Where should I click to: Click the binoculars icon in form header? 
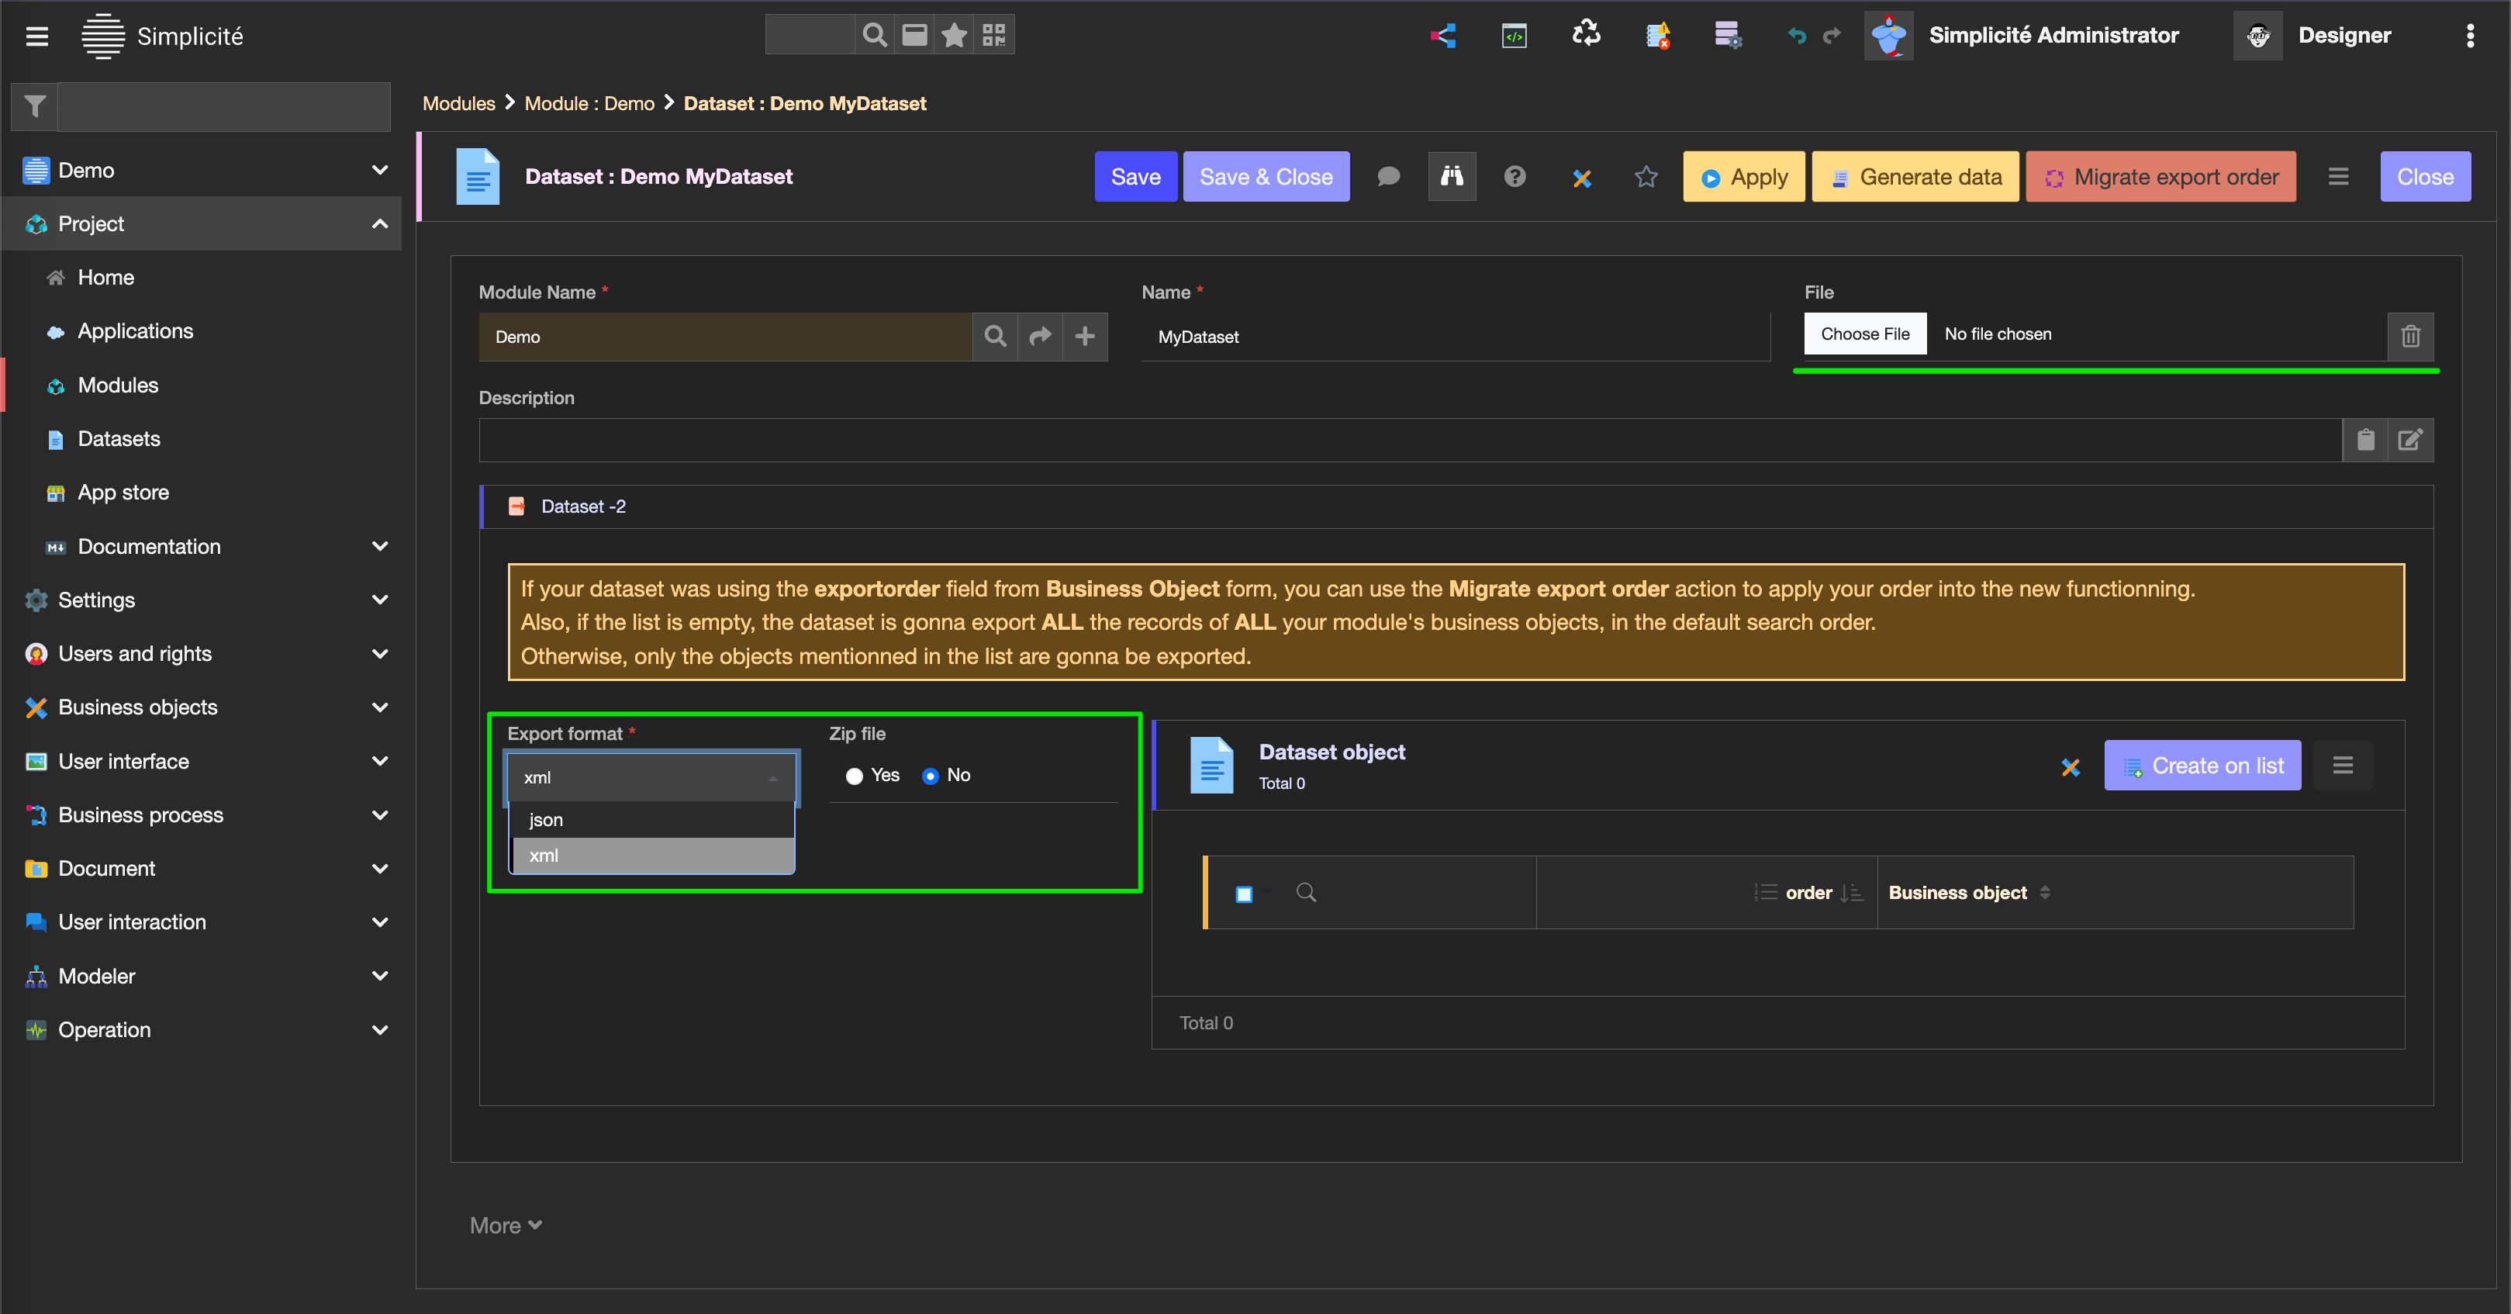pos(1452,176)
